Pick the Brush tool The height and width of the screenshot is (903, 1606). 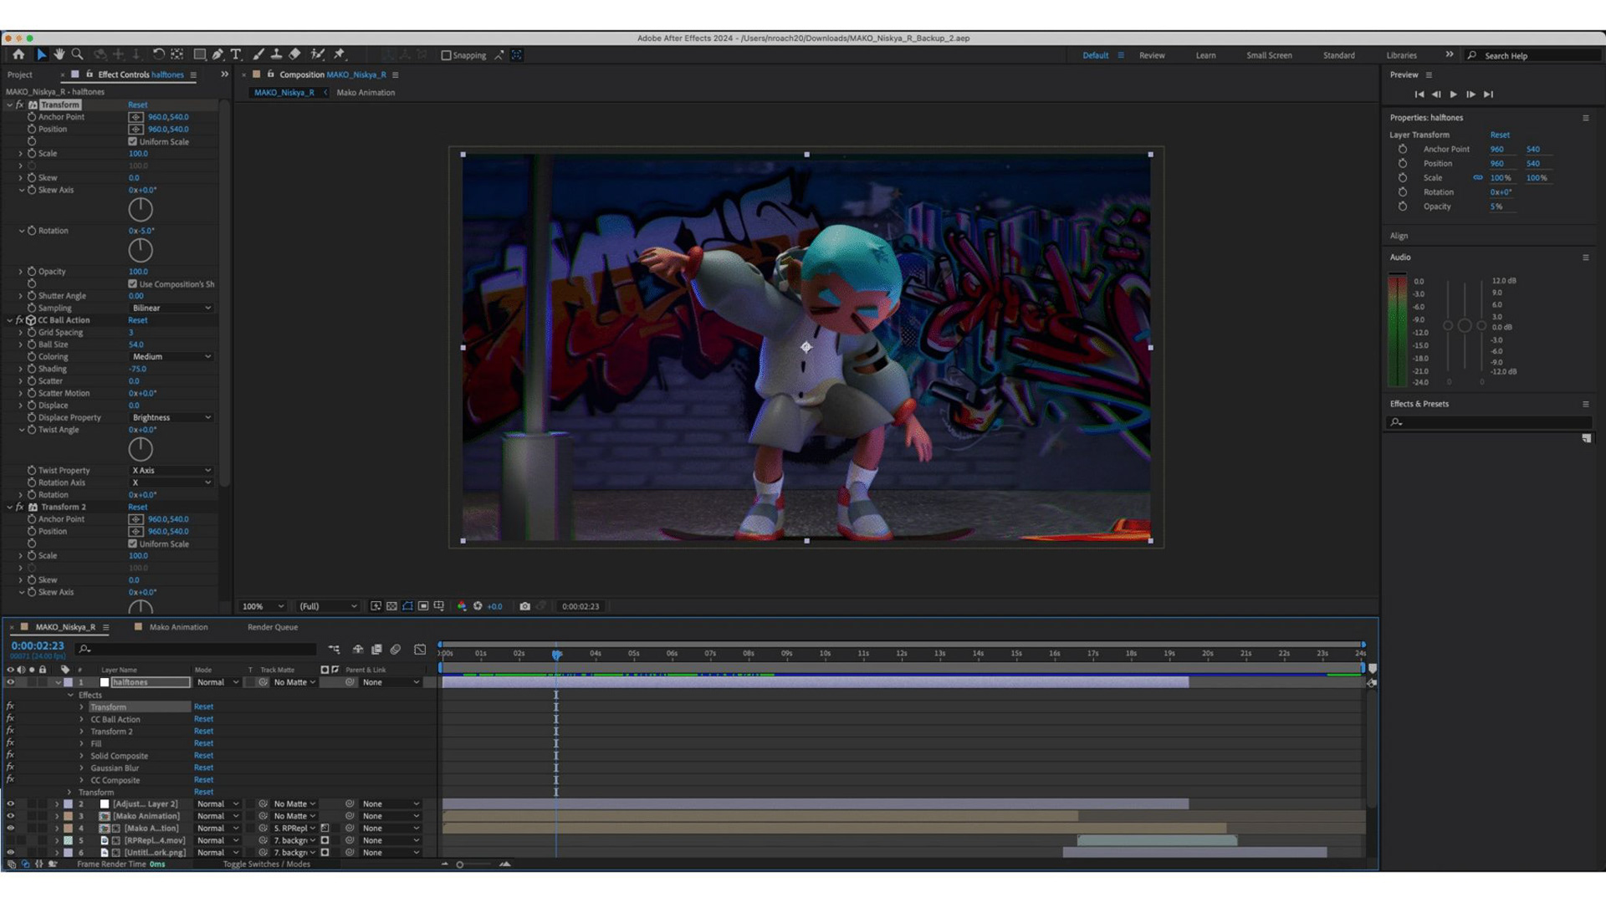point(258,54)
